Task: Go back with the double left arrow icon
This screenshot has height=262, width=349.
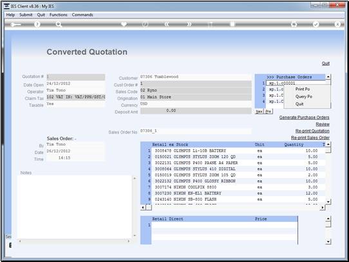Action: click(167, 25)
